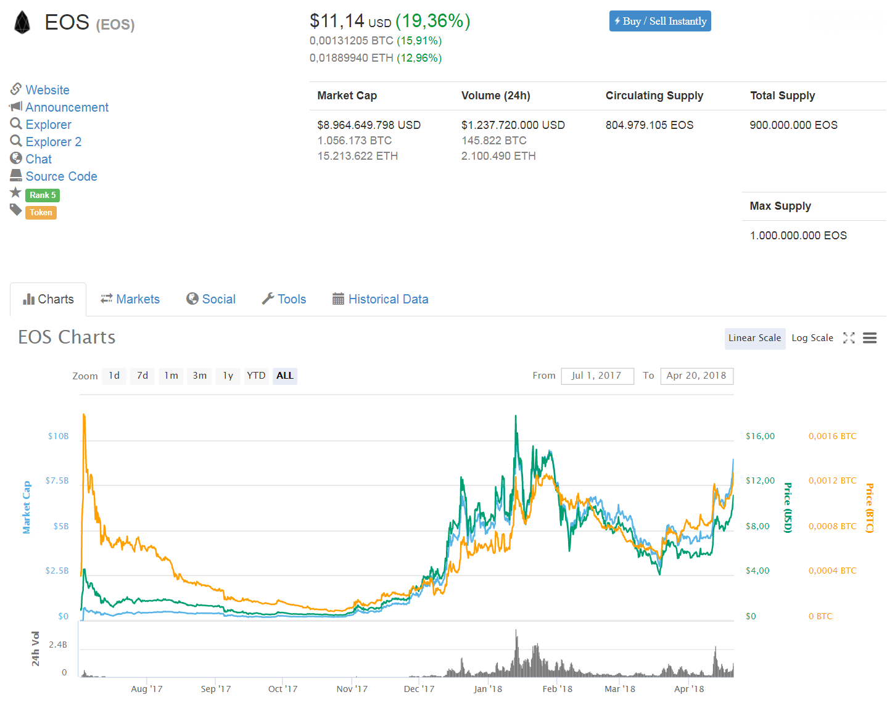
Task: Click the globe icon next to Chat
Action: (x=16, y=159)
